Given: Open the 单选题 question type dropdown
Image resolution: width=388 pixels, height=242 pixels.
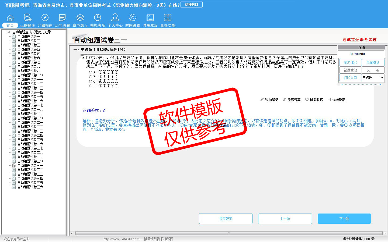Looking at the screenshot, I should click(x=382, y=78).
